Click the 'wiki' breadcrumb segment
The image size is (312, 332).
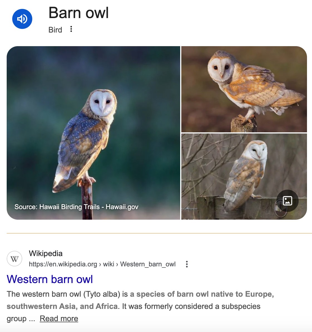coord(109,264)
